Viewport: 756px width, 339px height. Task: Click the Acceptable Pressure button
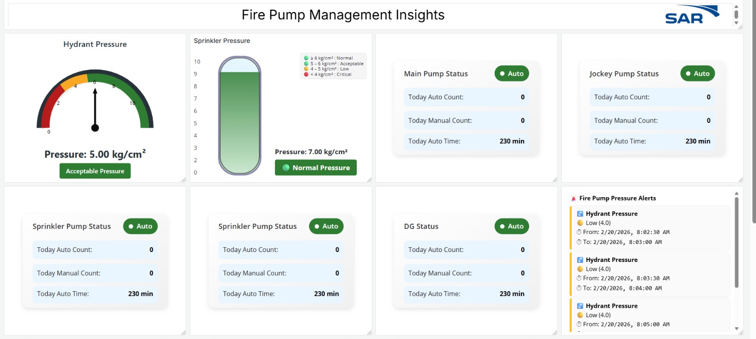[x=95, y=171]
